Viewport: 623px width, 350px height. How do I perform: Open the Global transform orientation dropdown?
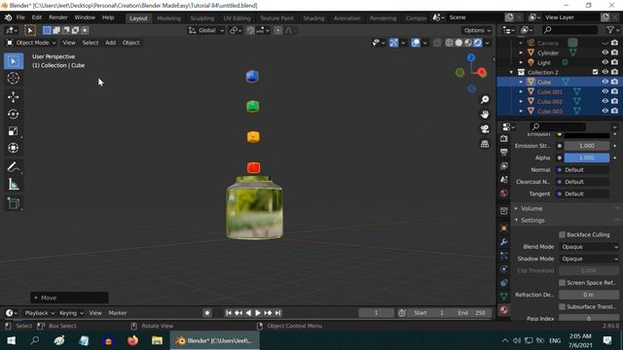pyautogui.click(x=206, y=30)
